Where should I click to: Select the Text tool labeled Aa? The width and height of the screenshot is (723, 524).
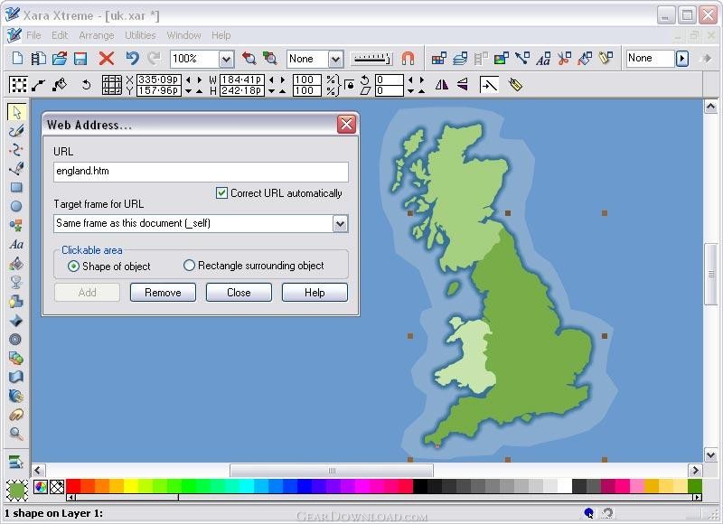tap(16, 244)
